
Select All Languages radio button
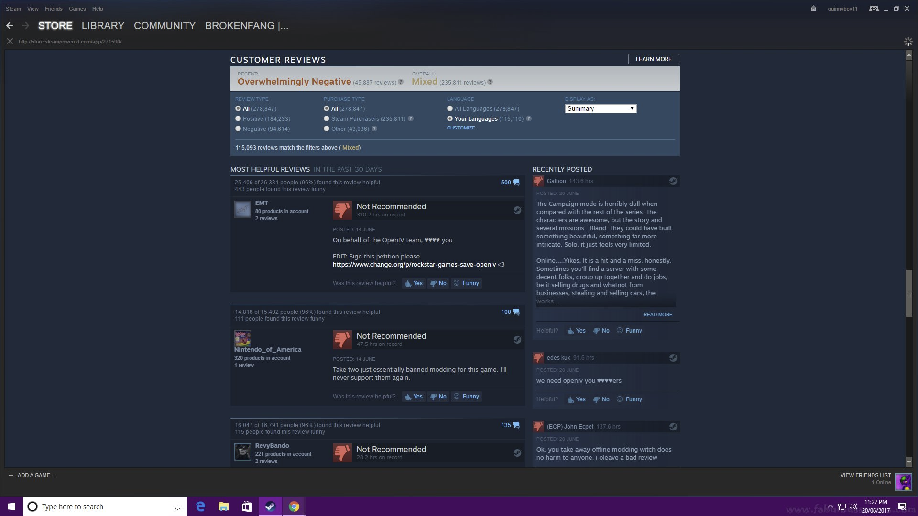click(450, 108)
